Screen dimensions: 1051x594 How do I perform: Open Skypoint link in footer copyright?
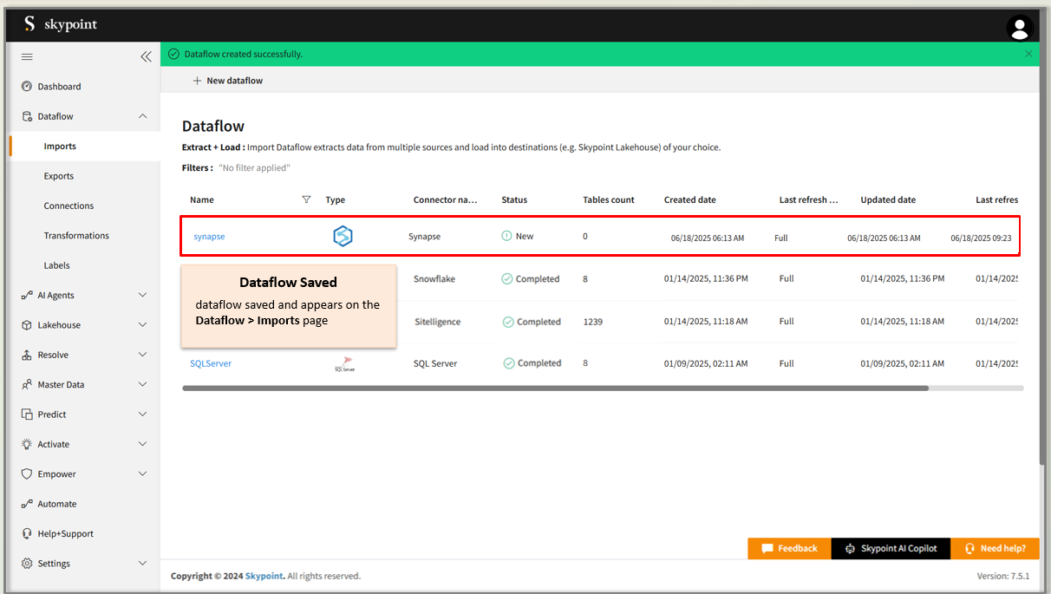pos(264,576)
